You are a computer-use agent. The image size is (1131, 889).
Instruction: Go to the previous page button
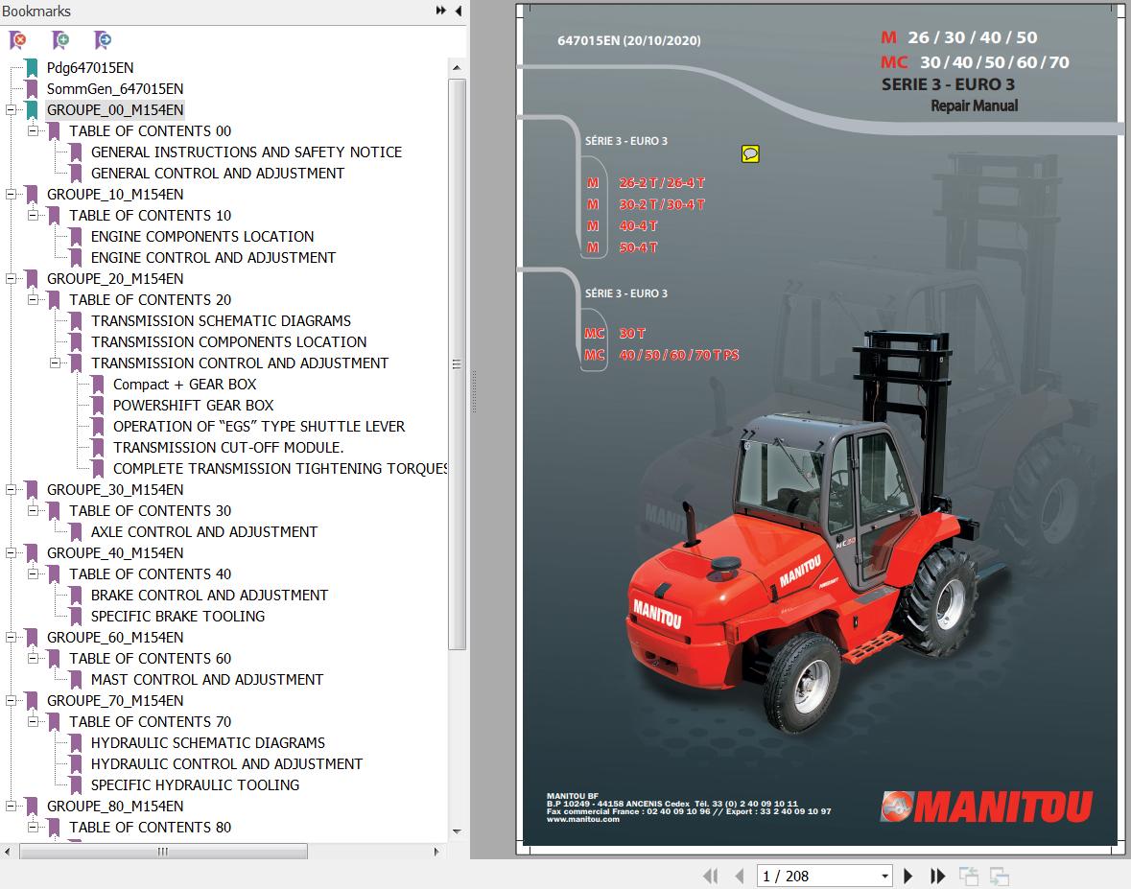740,876
